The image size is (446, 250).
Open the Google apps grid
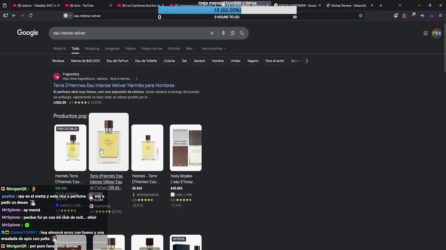tap(425, 33)
